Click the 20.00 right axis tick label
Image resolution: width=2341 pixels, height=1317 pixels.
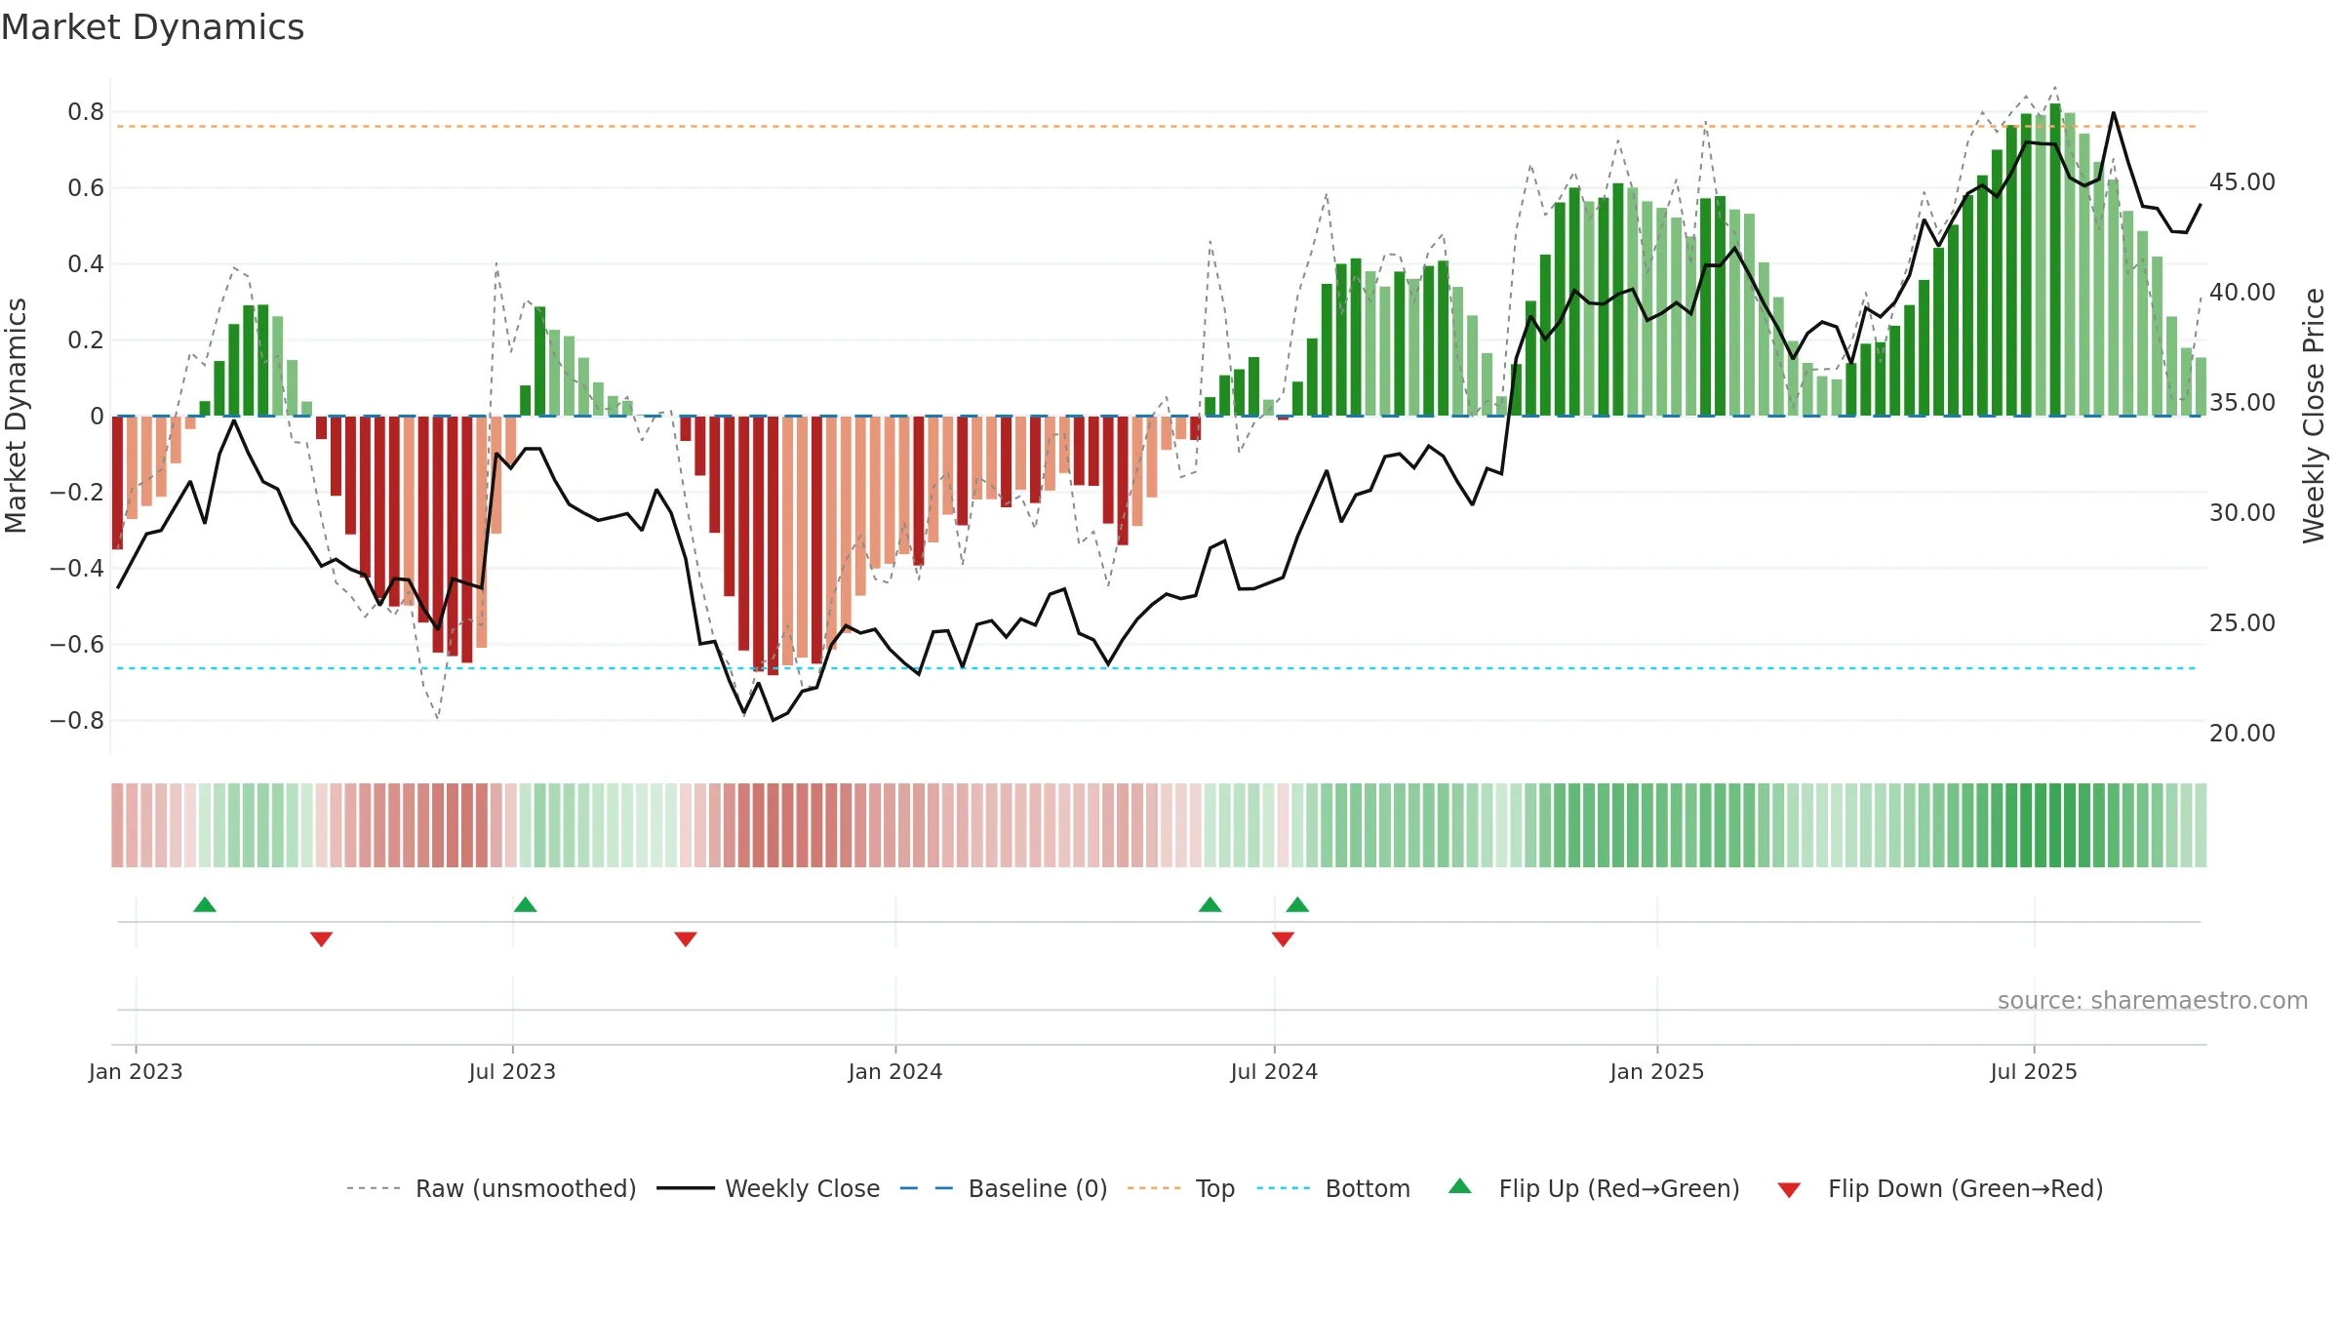pyautogui.click(x=2242, y=734)
